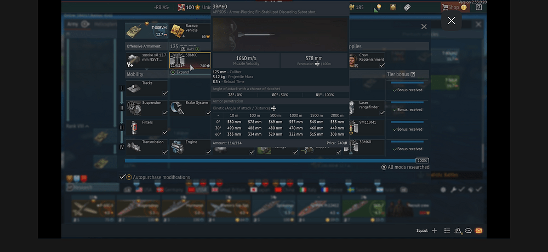Open the smoke x8 12.7 mm NSVT selector
Image resolution: width=548 pixels, height=252 pixels.
pyautogui.click(x=135, y=60)
